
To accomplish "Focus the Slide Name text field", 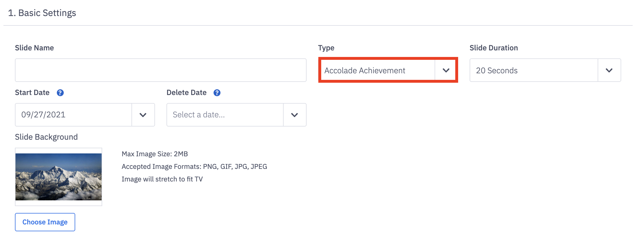I will (160, 70).
